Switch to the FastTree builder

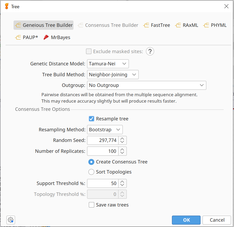pyautogui.click(x=157, y=25)
